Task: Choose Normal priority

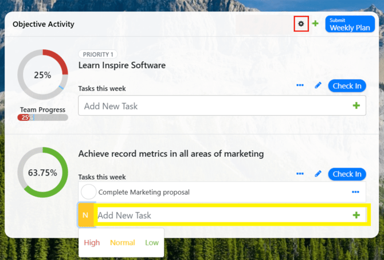Action: coord(123,243)
